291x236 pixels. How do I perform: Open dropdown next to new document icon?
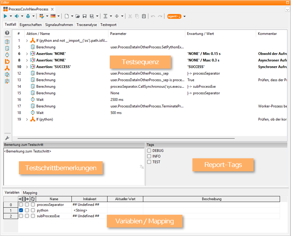point(72,16)
